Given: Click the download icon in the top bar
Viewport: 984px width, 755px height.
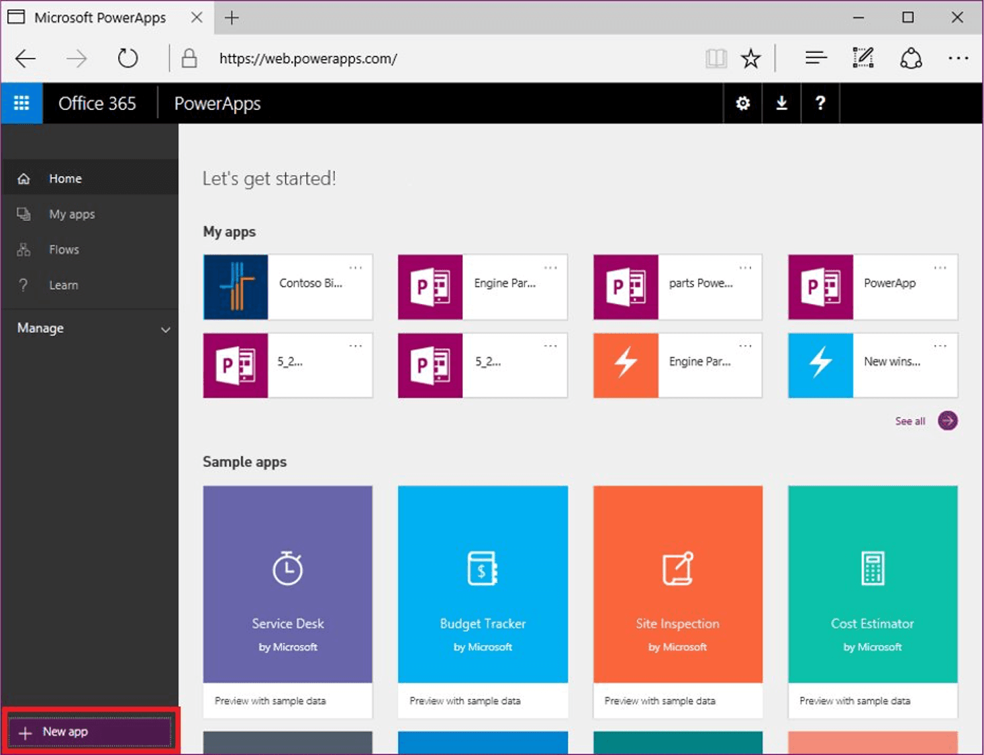Looking at the screenshot, I should [x=781, y=103].
